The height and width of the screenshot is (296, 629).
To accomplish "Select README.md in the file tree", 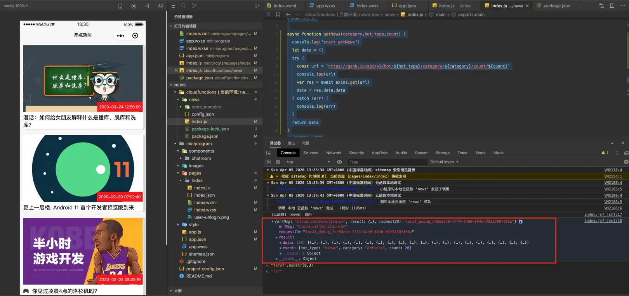I will click(199, 276).
